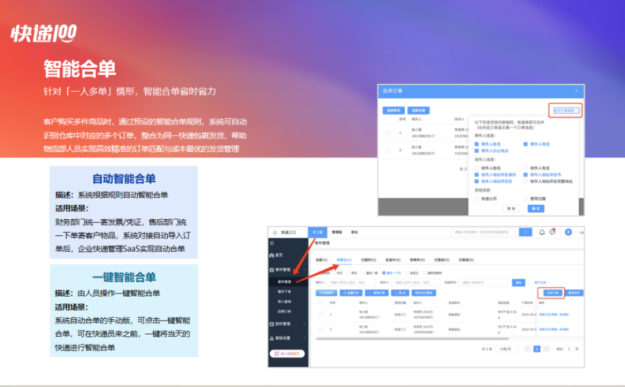Screen dimensions: 625x387
Task: Click the 基础设置 sidebar icon
Action: (x=272, y=338)
